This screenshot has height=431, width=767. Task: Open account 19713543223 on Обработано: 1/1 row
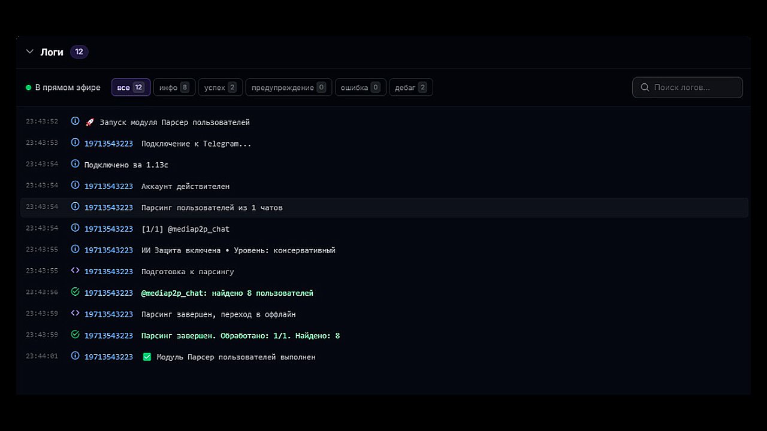click(108, 336)
